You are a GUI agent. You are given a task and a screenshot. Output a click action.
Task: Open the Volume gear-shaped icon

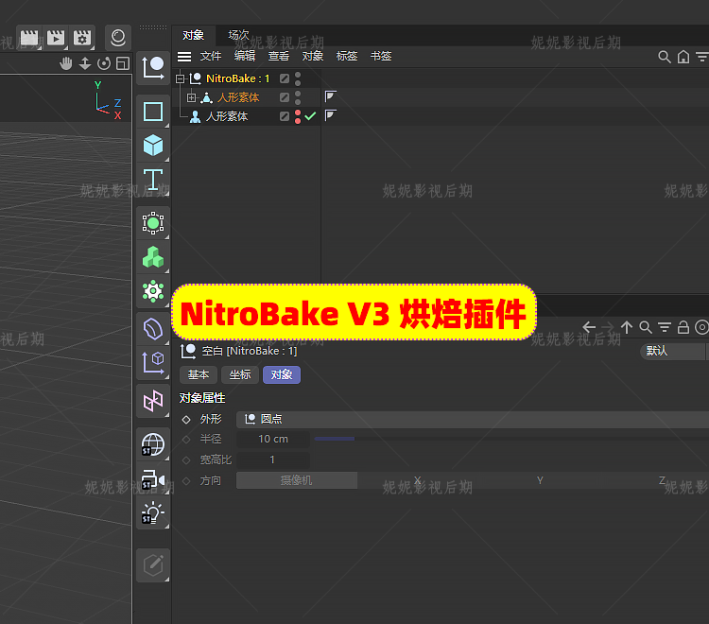click(x=153, y=291)
